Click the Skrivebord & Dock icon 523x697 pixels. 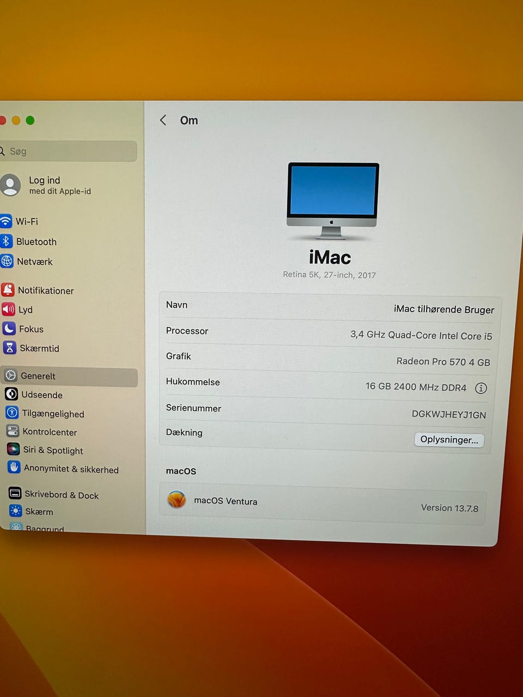[x=15, y=493]
